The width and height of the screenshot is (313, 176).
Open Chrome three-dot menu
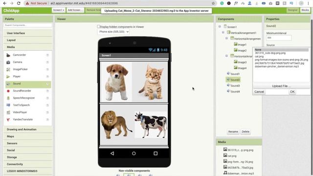point(308,3)
